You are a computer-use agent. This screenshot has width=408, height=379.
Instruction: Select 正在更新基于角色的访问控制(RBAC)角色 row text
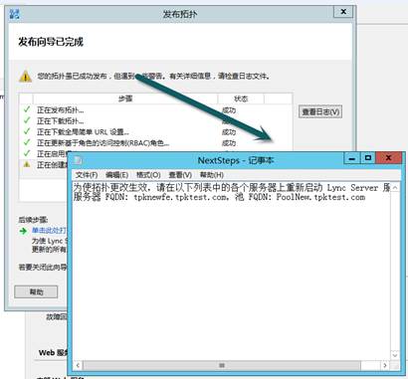pos(102,143)
